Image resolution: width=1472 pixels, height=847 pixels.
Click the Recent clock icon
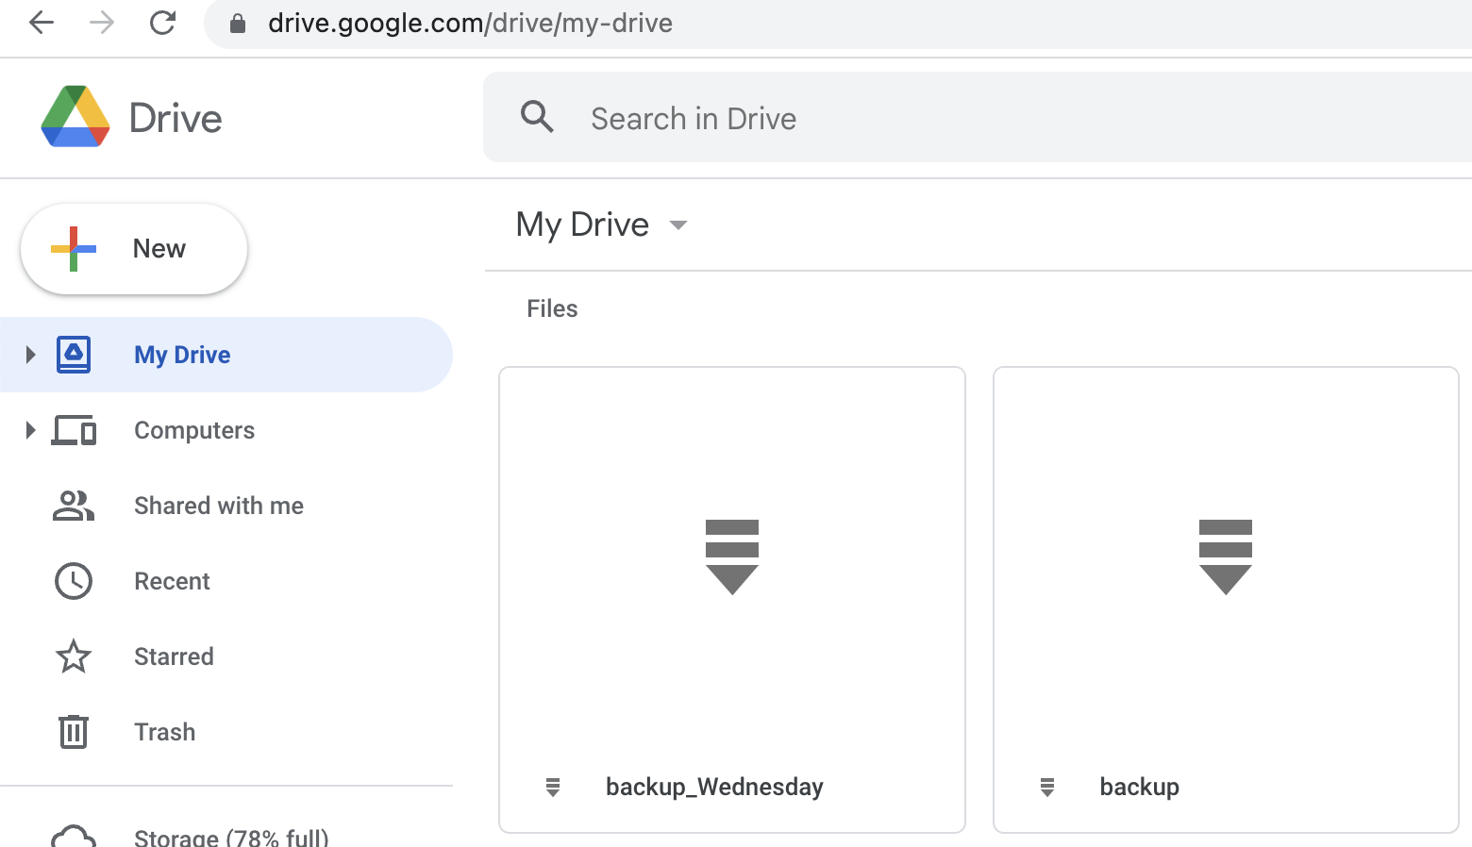pyautogui.click(x=74, y=581)
